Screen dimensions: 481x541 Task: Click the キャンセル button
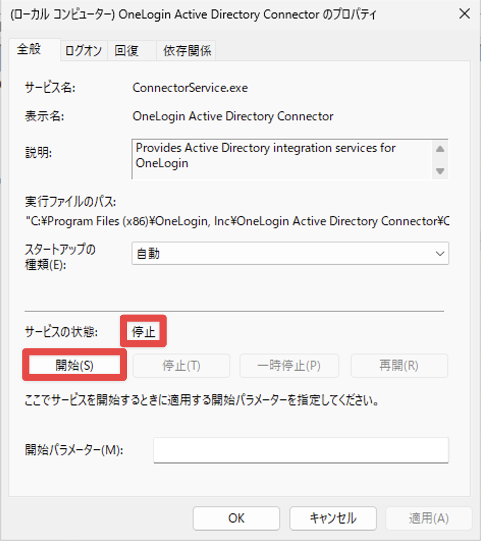pos(333,518)
